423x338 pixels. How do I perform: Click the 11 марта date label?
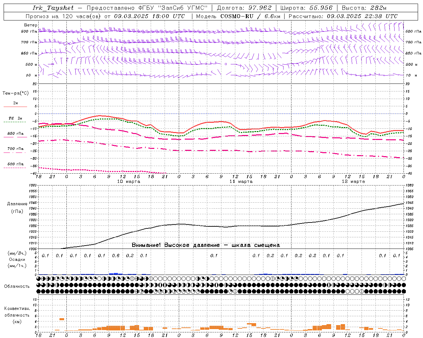point(241,182)
